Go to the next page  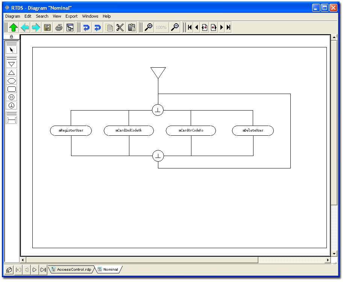[x=222, y=27]
